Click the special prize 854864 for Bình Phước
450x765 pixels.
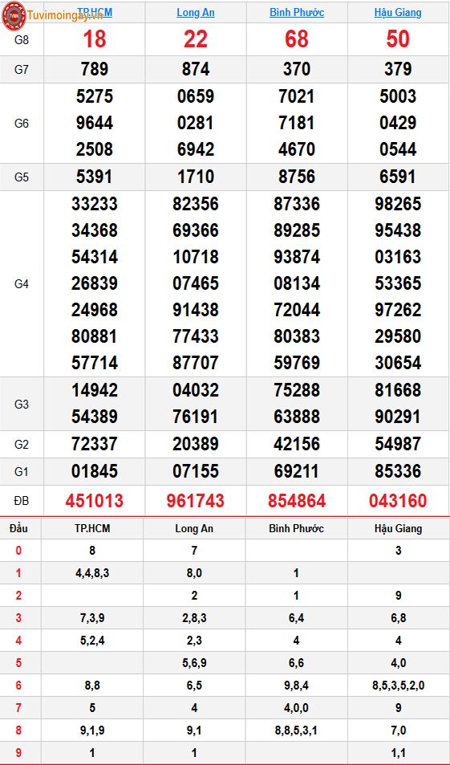coord(297,501)
